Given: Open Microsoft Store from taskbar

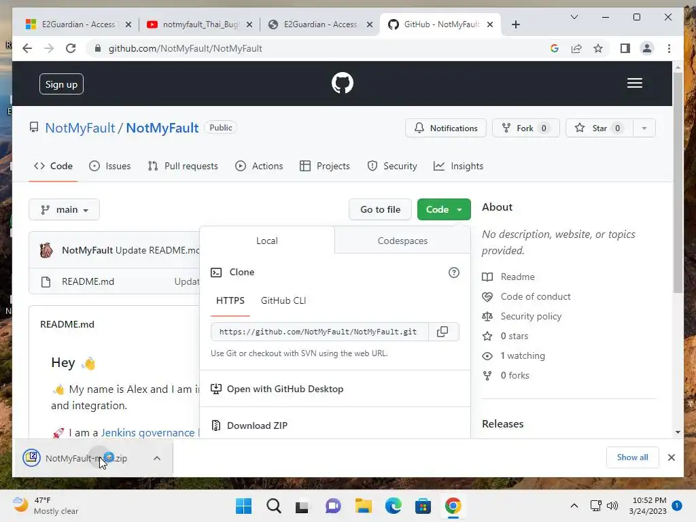Looking at the screenshot, I should click(x=423, y=506).
